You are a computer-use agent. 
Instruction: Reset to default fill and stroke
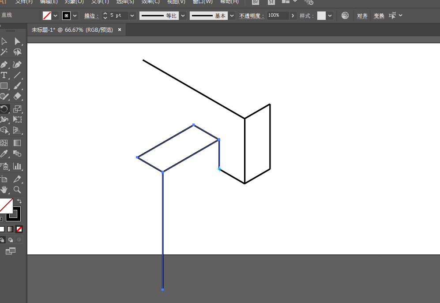click(1, 219)
